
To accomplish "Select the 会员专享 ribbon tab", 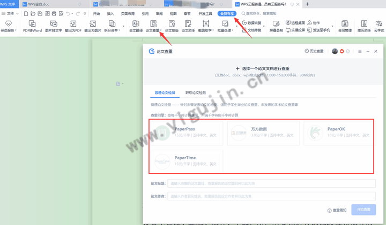I will (227, 13).
